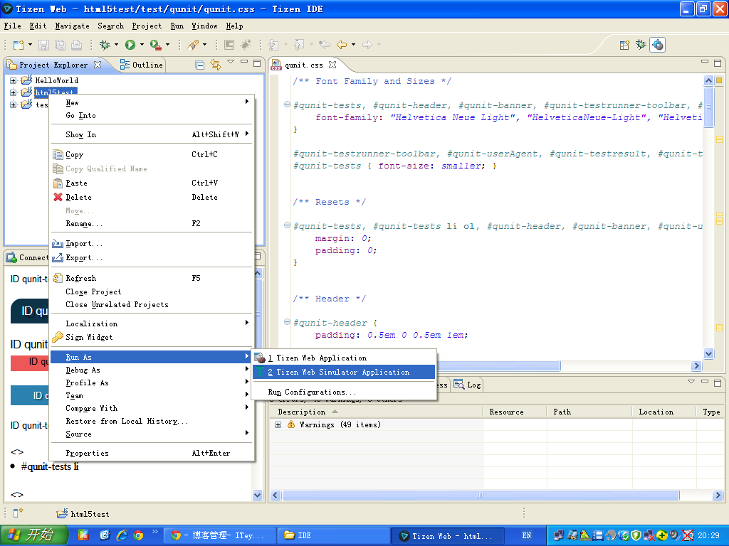The height and width of the screenshot is (546, 729).
Task: Expand the HelloWorld project node
Action: click(13, 80)
